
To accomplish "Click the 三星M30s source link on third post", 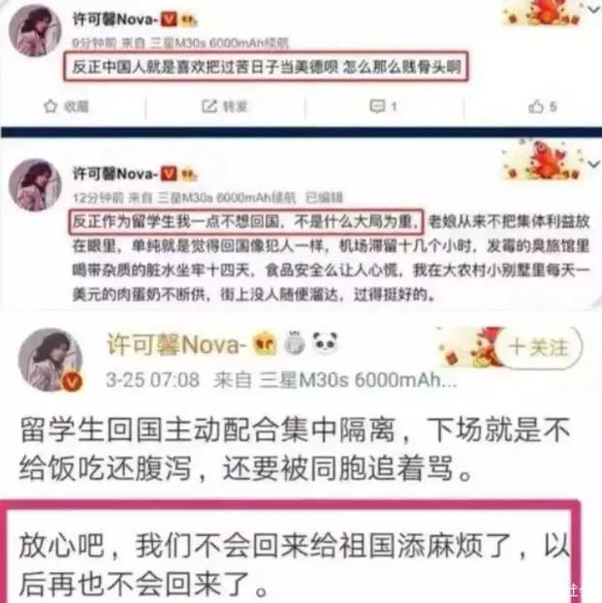I will (358, 380).
